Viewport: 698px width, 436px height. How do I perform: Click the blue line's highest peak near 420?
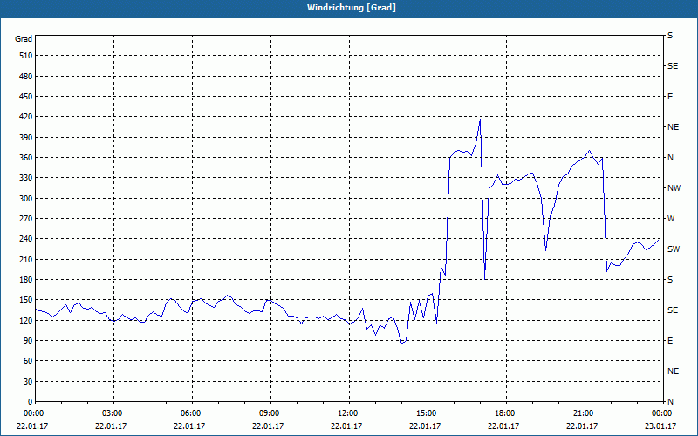click(x=480, y=119)
